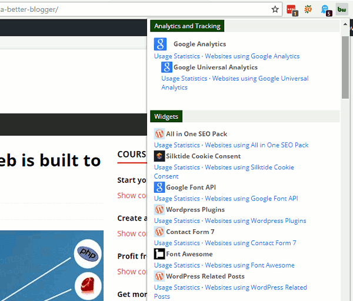The image size is (353, 301).
Task: Click the blue article thumbnail image
Action: 52,266
